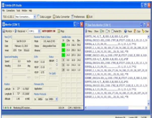Click the horizontal scrollbar left arrow
Screen dimensions: 152x118
[x=86, y=108]
